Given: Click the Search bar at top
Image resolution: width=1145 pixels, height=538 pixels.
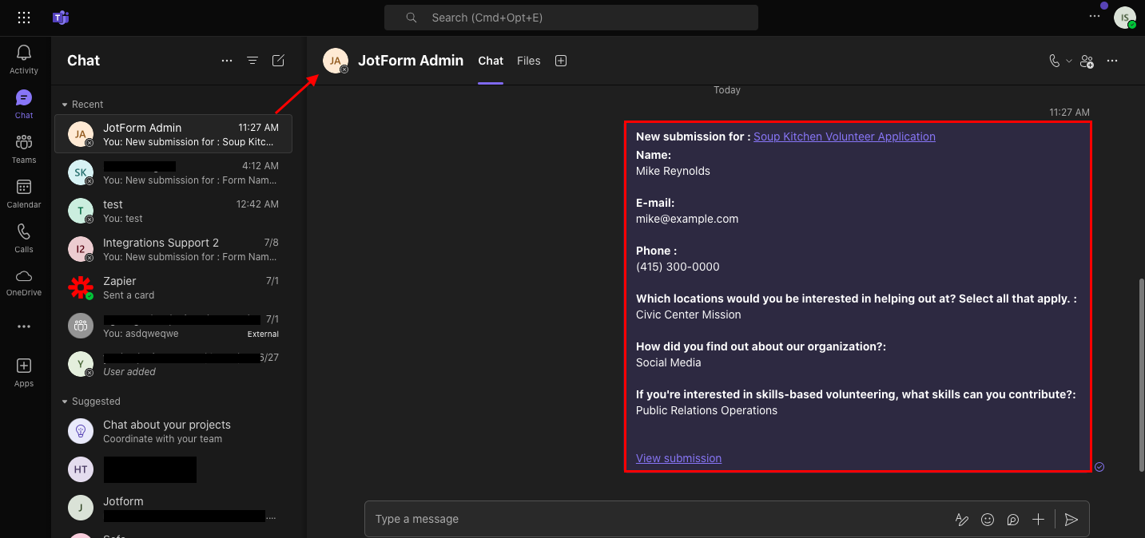Looking at the screenshot, I should (571, 18).
